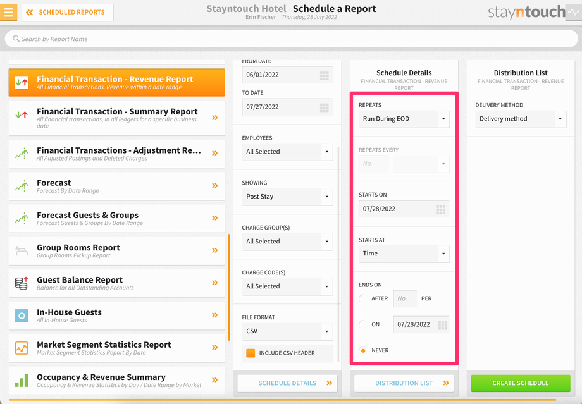Click chevron next to Market Segment Statistics Report
Image resolution: width=582 pixels, height=404 pixels.
click(214, 348)
